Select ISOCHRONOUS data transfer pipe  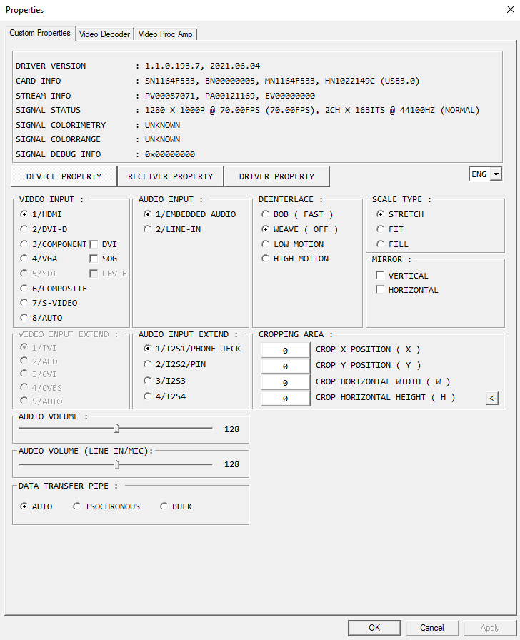77,506
